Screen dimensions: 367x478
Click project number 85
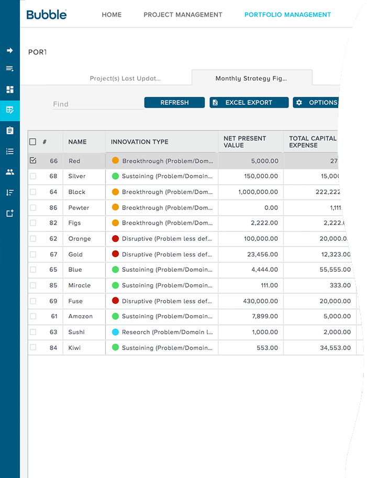53,285
